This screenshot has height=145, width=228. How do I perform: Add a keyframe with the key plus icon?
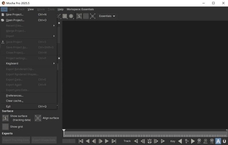187,141
